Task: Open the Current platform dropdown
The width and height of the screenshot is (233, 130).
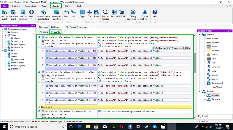Action: click(x=145, y=14)
